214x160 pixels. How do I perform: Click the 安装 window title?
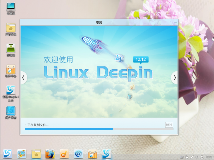pyautogui.click(x=99, y=23)
